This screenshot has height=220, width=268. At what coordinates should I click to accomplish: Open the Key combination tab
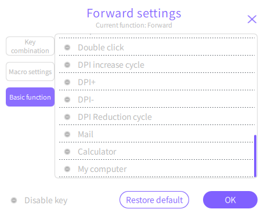click(x=30, y=46)
